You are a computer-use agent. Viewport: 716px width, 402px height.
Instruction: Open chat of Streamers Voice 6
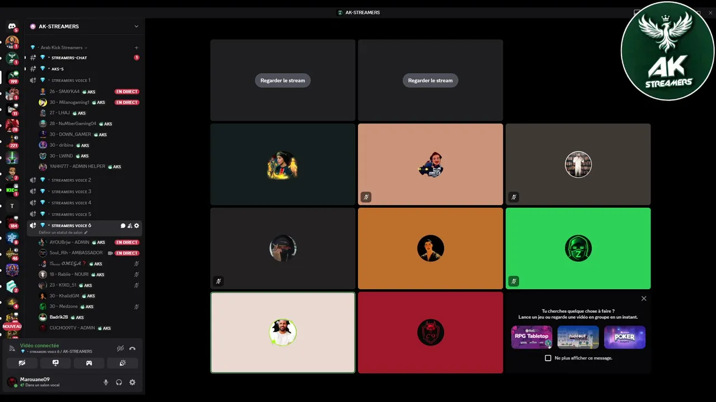(x=123, y=226)
